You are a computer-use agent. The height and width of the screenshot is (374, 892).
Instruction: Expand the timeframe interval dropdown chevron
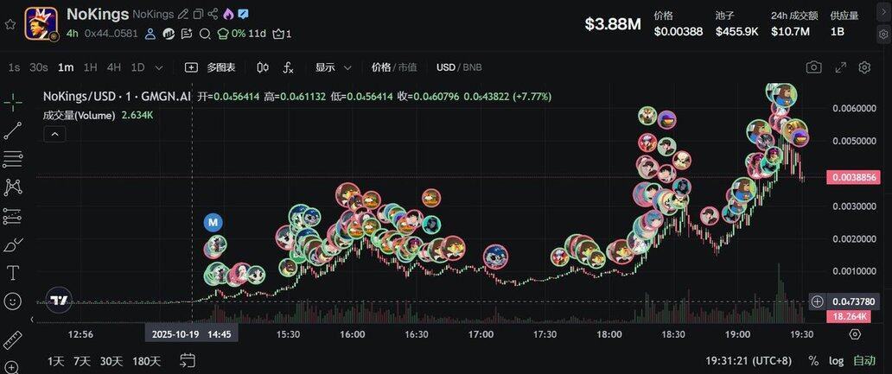pyautogui.click(x=159, y=67)
